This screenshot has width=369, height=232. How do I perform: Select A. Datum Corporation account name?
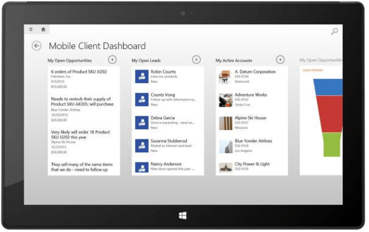[x=255, y=72]
